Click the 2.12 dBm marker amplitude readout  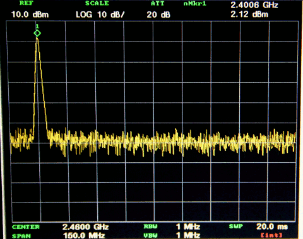249,14
